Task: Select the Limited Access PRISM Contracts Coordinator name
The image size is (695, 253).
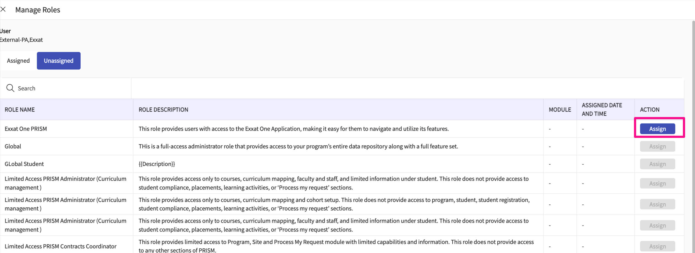Action: click(60, 246)
